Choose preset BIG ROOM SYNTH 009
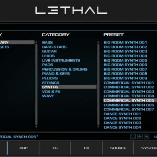The height and width of the screenshot is (157, 157). pos(125,78)
